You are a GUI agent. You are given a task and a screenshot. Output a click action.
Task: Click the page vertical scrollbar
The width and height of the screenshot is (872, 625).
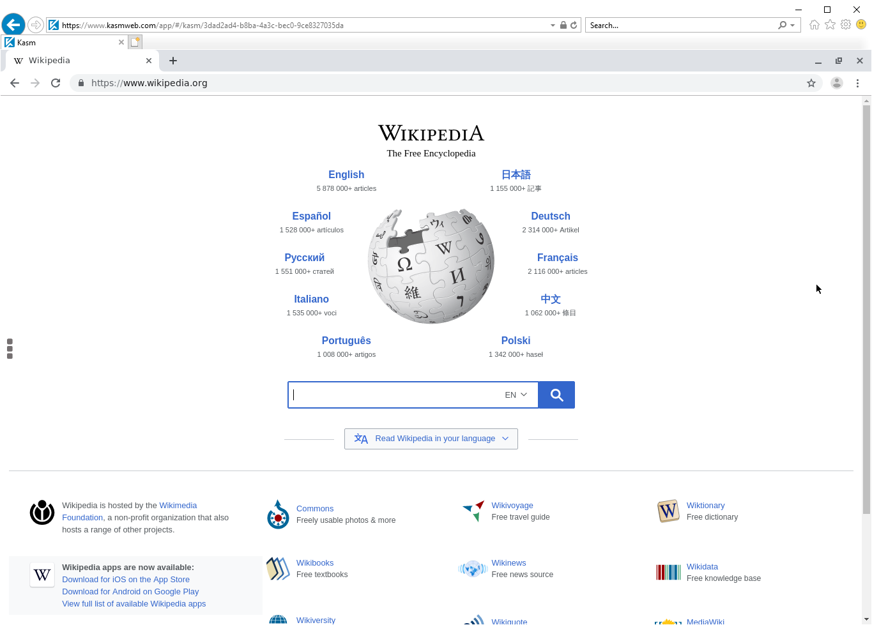866,306
